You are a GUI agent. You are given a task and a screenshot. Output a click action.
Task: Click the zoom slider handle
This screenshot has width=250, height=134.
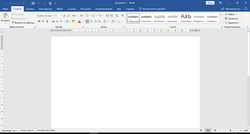pyautogui.click(x=230, y=130)
